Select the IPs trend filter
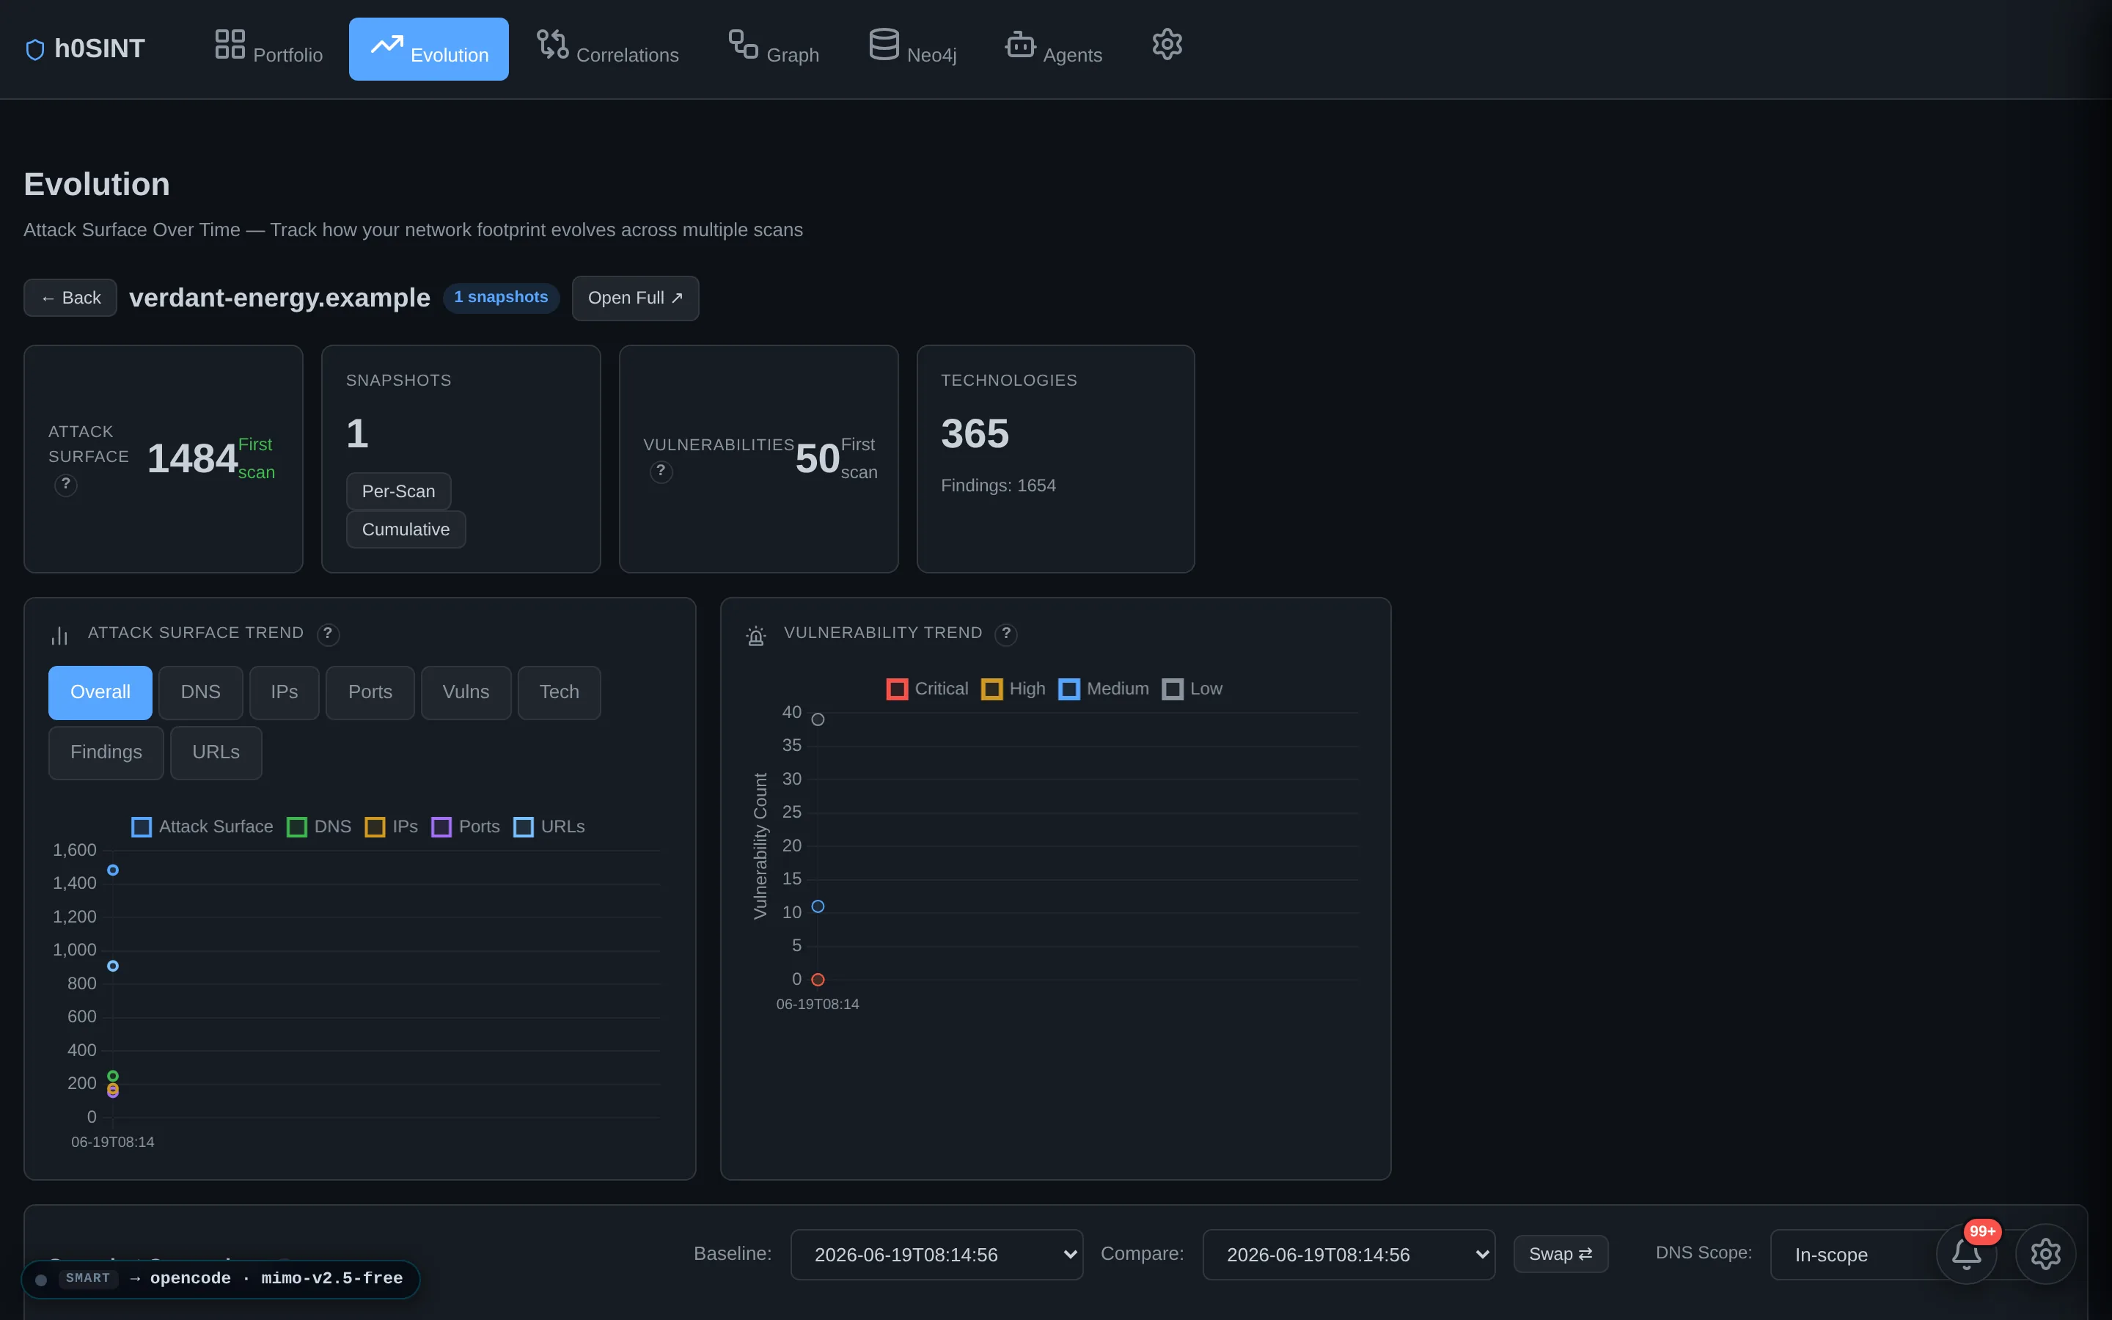This screenshot has width=2112, height=1320. 285,692
